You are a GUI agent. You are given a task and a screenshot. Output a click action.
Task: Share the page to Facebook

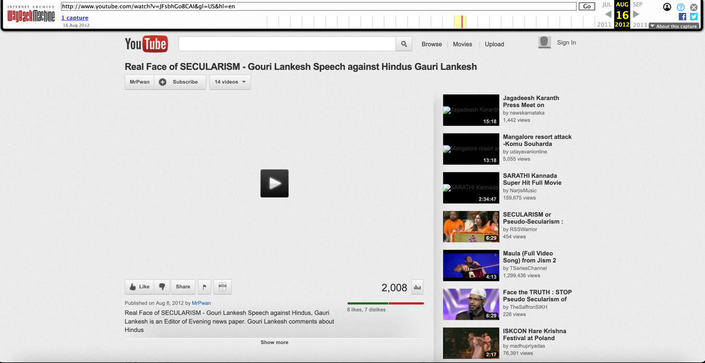pyautogui.click(x=682, y=17)
